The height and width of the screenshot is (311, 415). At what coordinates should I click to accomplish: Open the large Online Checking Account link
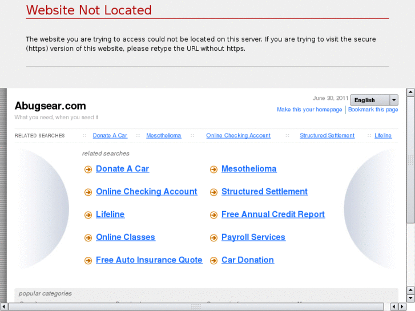pyautogui.click(x=146, y=191)
